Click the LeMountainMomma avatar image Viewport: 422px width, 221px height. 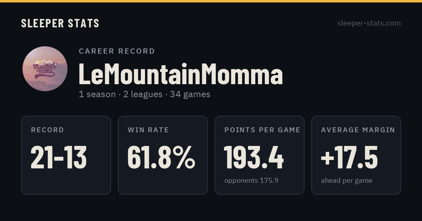tap(45, 69)
